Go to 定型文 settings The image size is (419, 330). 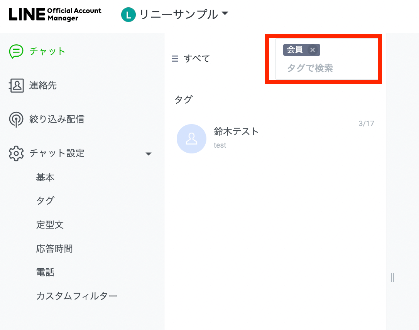tap(50, 225)
